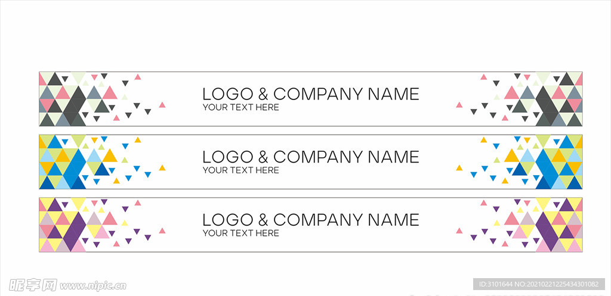Click LOGO & COMPANY NAME on the gray-pink banner

click(x=310, y=94)
